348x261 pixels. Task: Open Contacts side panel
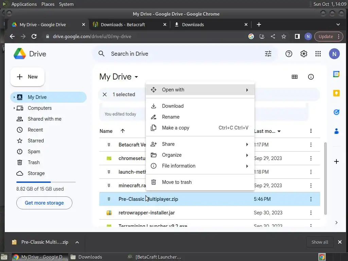click(x=336, y=131)
